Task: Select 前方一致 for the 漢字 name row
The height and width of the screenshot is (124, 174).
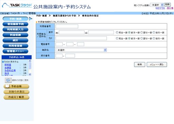Action: [x=129, y=33]
